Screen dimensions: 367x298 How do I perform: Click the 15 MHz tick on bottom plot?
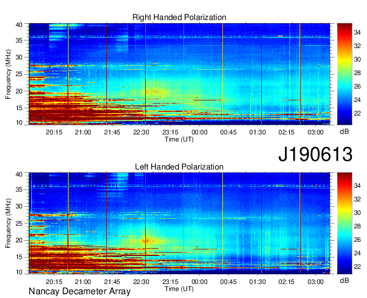tap(19, 258)
